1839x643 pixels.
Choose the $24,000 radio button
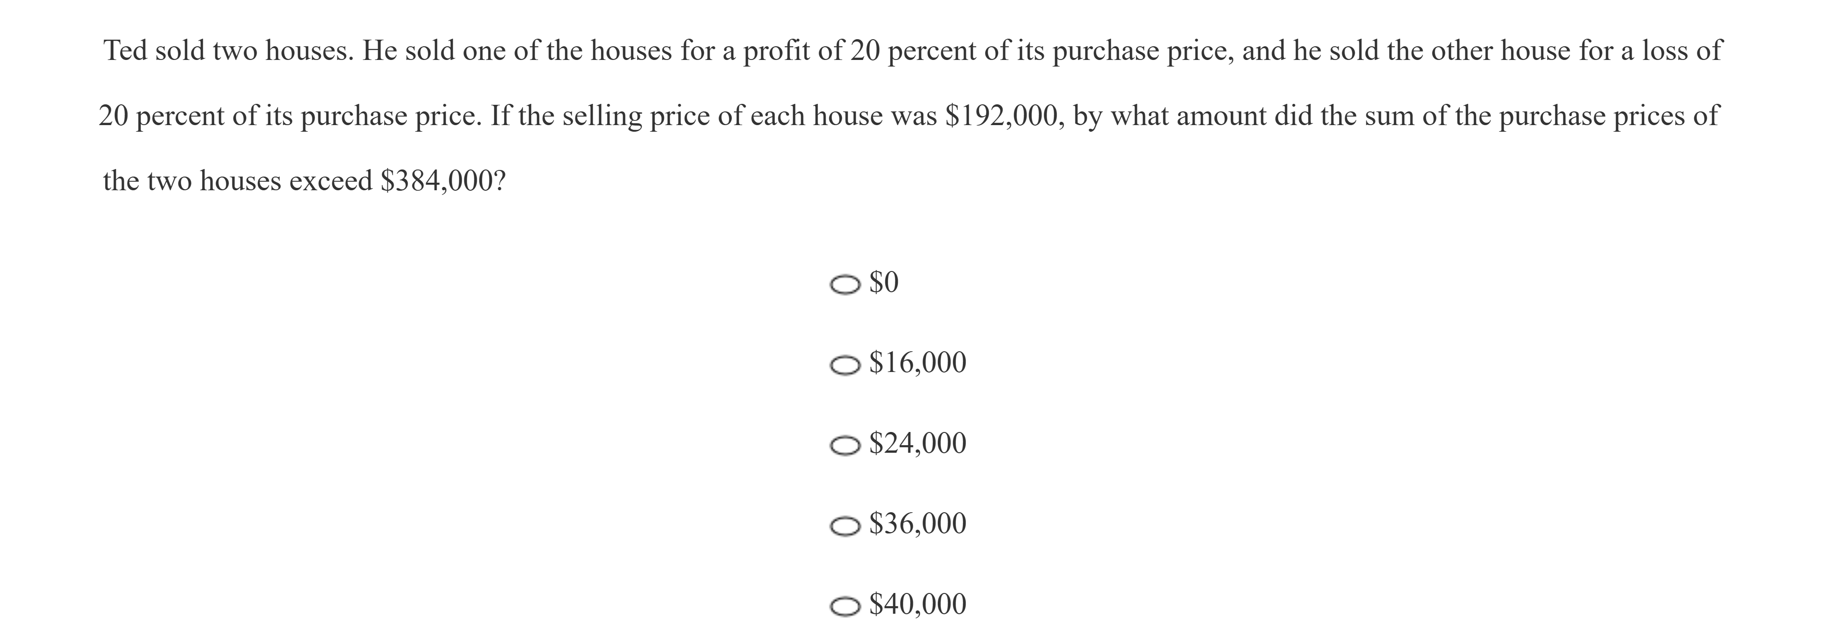[x=844, y=446]
